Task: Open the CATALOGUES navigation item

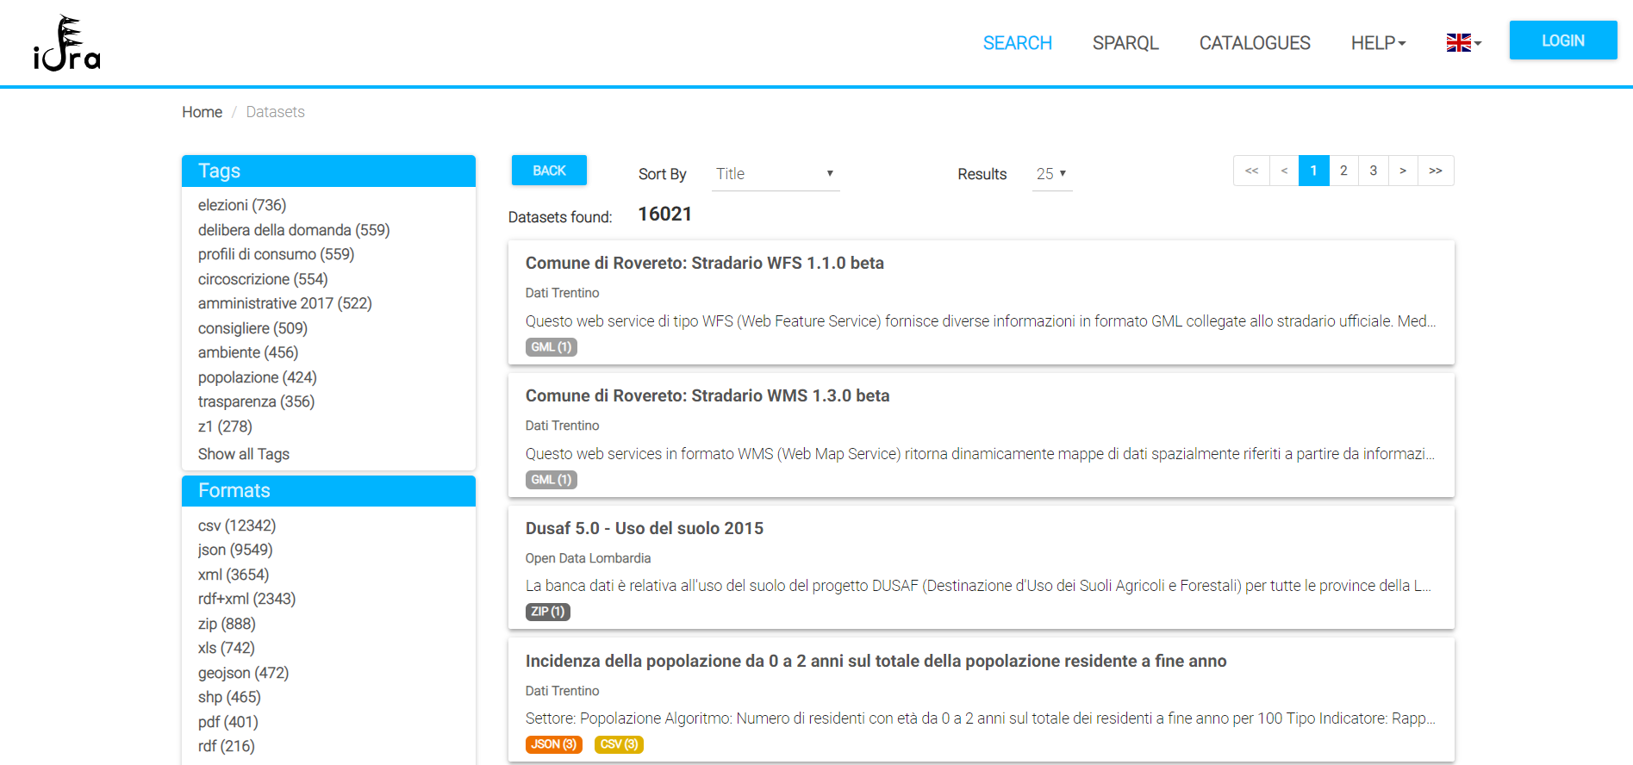Action: pyautogui.click(x=1255, y=43)
